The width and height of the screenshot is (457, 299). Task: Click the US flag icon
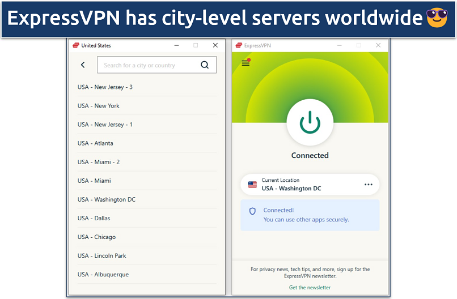point(252,185)
